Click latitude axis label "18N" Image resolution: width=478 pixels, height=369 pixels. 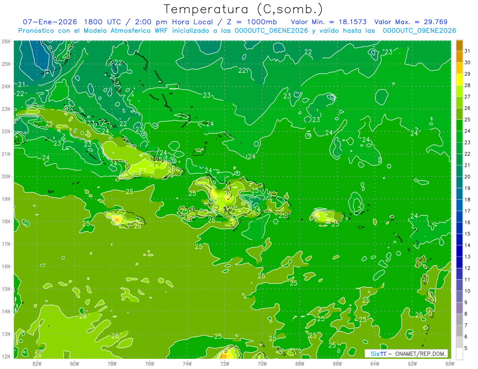pyautogui.click(x=6, y=221)
